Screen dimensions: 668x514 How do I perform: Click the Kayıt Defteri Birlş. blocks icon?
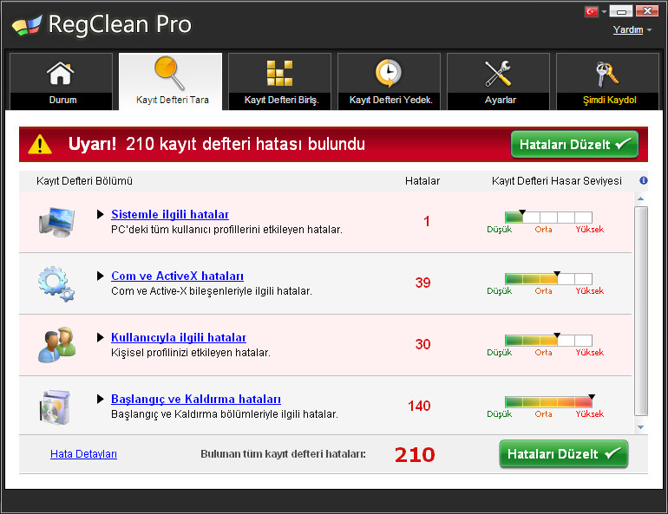point(279,73)
